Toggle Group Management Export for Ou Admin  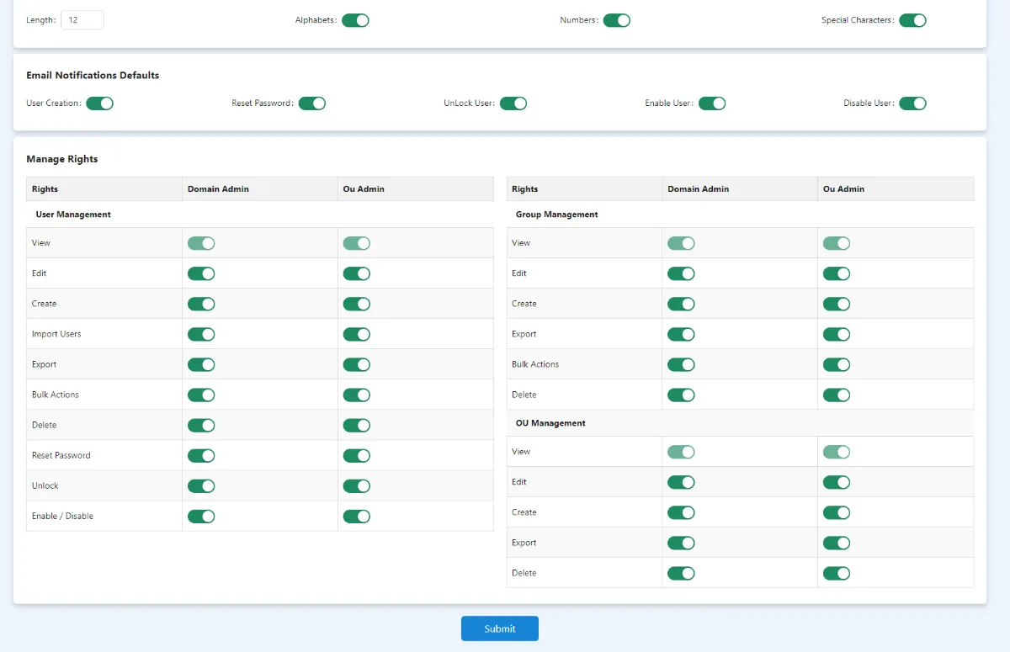pyautogui.click(x=837, y=334)
